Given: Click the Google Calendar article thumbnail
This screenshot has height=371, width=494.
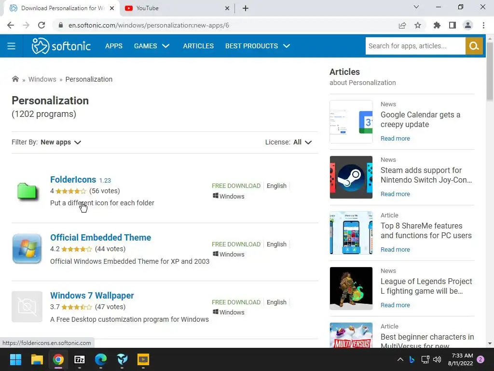Looking at the screenshot, I should (x=351, y=122).
